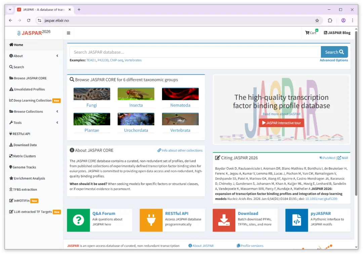
Task: Open the Urochordata thumbnail image
Action: pyautogui.click(x=136, y=119)
